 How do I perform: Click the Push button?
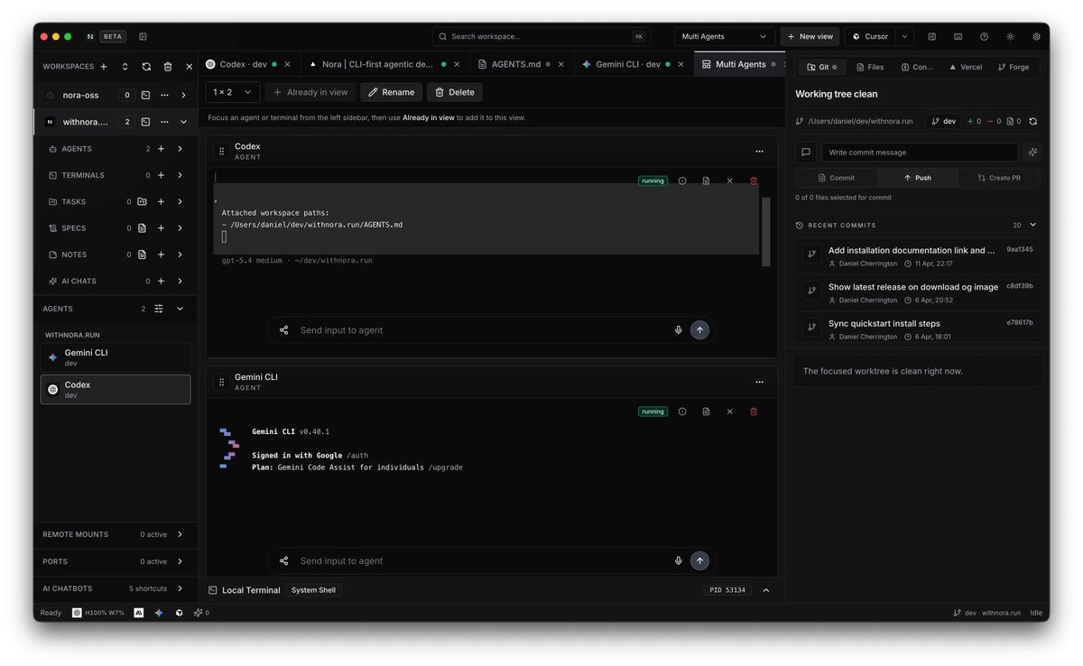click(x=917, y=178)
